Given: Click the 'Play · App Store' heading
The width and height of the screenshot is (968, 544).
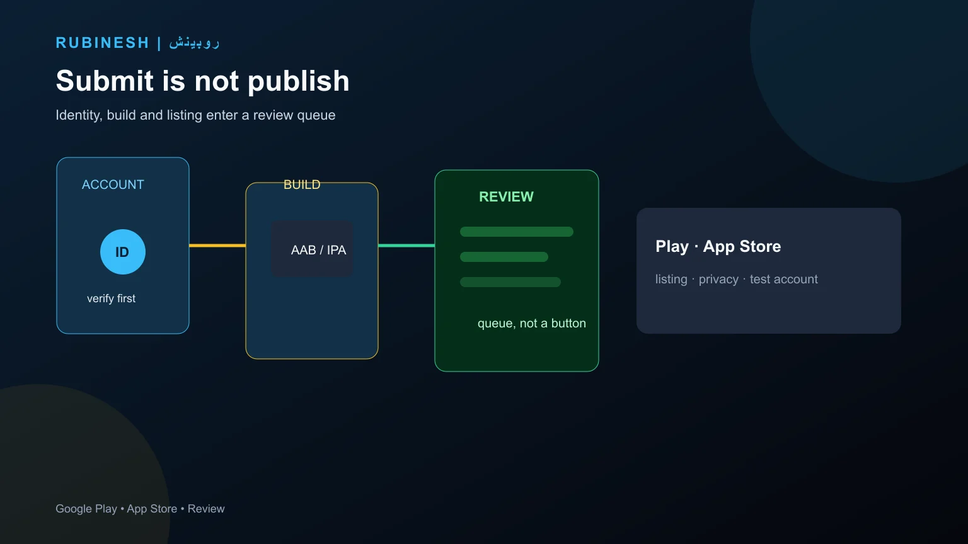Looking at the screenshot, I should tap(718, 246).
